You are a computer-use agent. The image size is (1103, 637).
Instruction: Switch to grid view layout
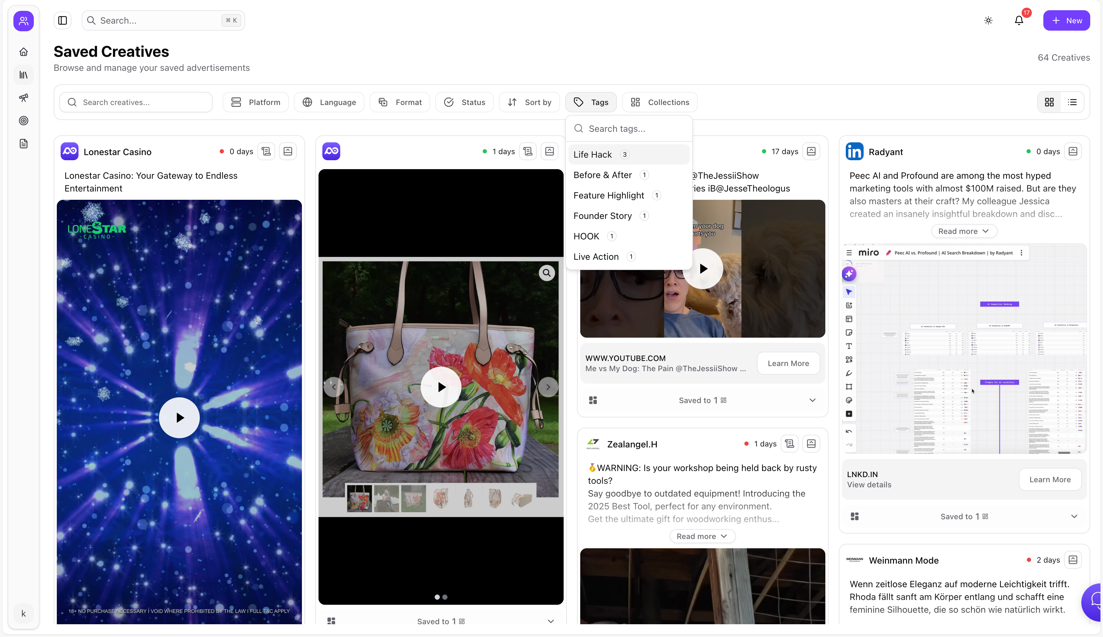pyautogui.click(x=1049, y=102)
